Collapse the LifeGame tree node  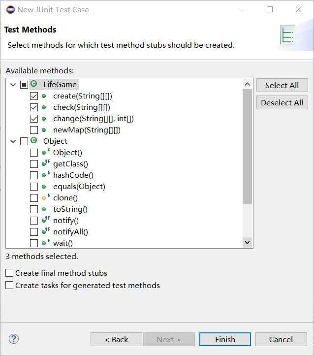[x=13, y=85]
